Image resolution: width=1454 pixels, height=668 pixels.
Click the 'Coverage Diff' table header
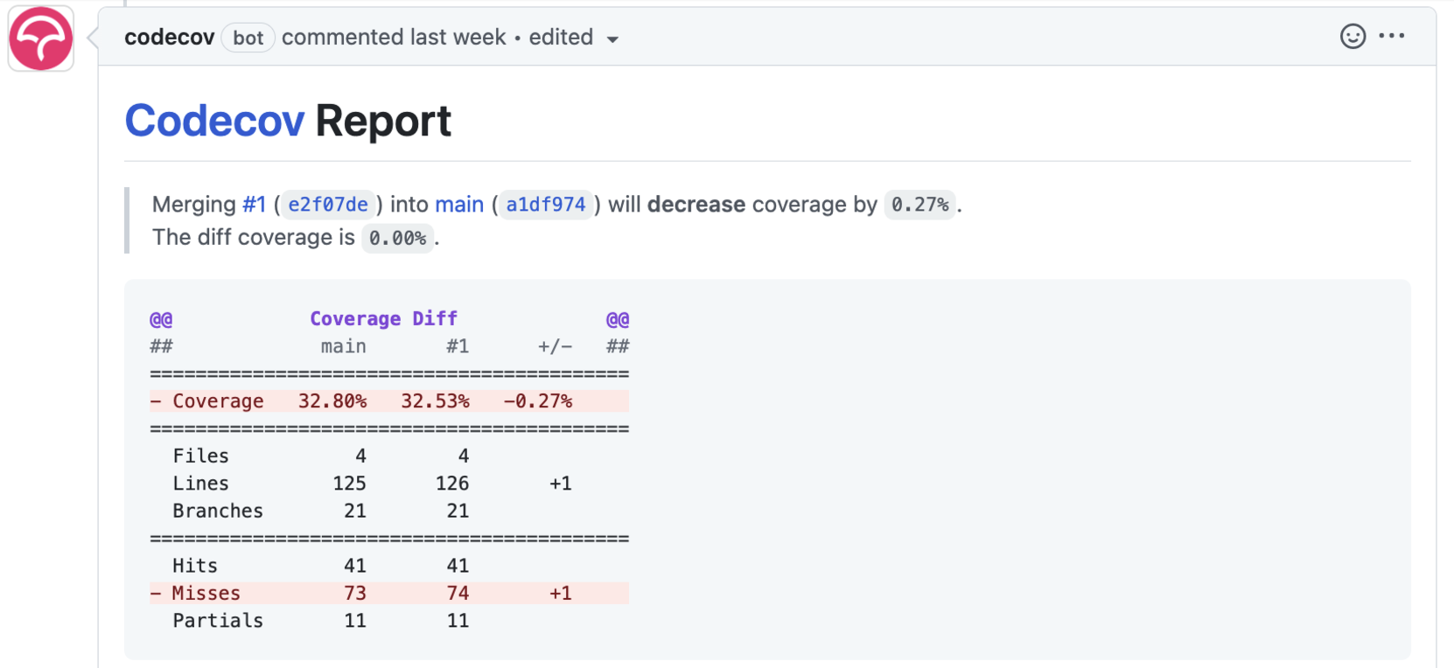(x=383, y=319)
